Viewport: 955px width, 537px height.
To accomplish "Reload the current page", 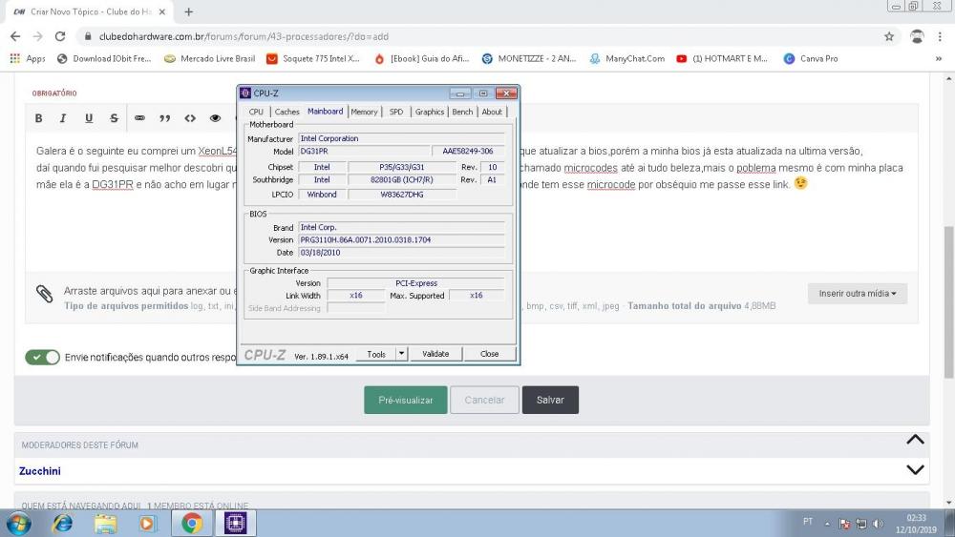I will (x=59, y=36).
